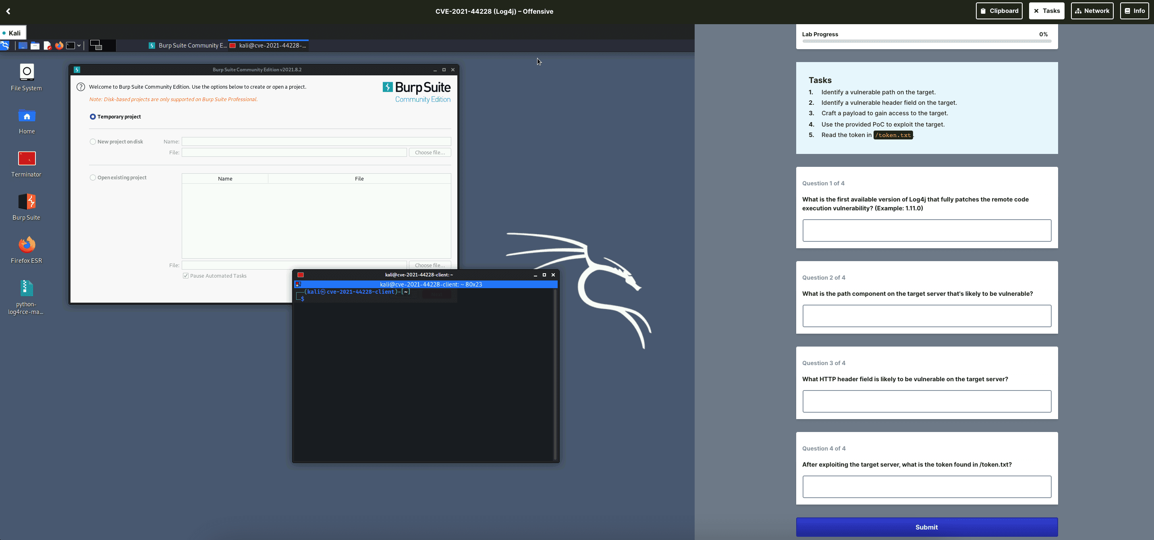Select the Kali machine tab
The width and height of the screenshot is (1154, 540).
pyautogui.click(x=12, y=33)
